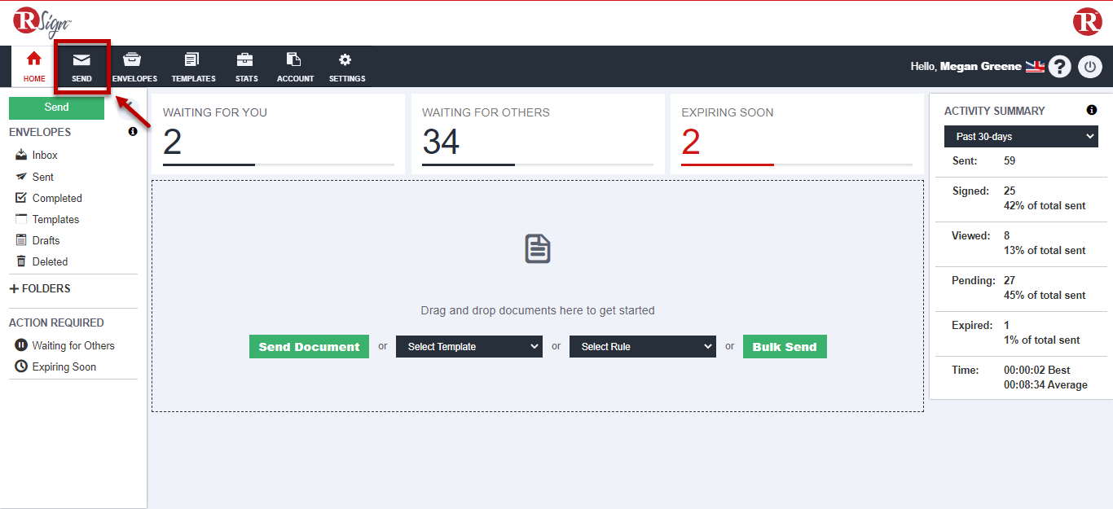The height and width of the screenshot is (509, 1113).
Task: Open the Select Template dropdown
Action: pos(469,346)
